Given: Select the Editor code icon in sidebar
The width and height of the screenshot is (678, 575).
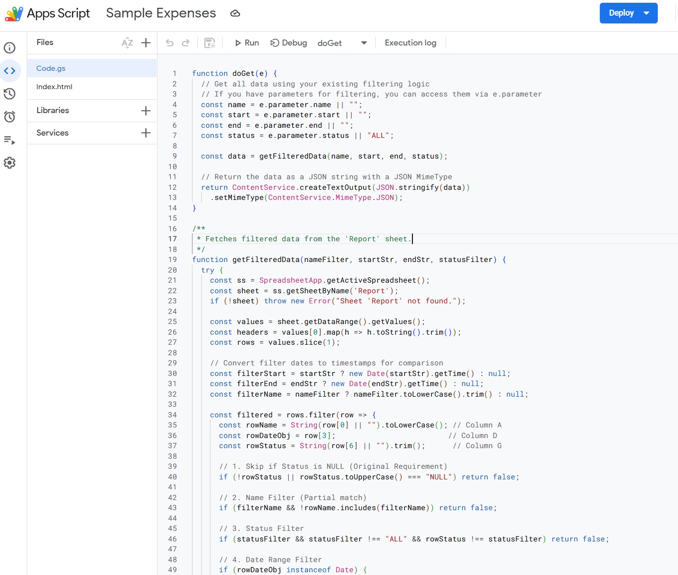Looking at the screenshot, I should pyautogui.click(x=10, y=71).
